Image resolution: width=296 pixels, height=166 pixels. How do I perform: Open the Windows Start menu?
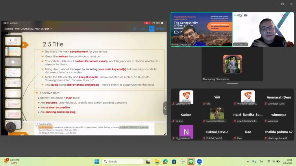click(97, 161)
